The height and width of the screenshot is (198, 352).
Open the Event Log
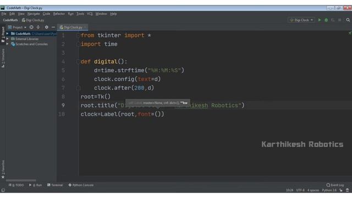coord(335,185)
